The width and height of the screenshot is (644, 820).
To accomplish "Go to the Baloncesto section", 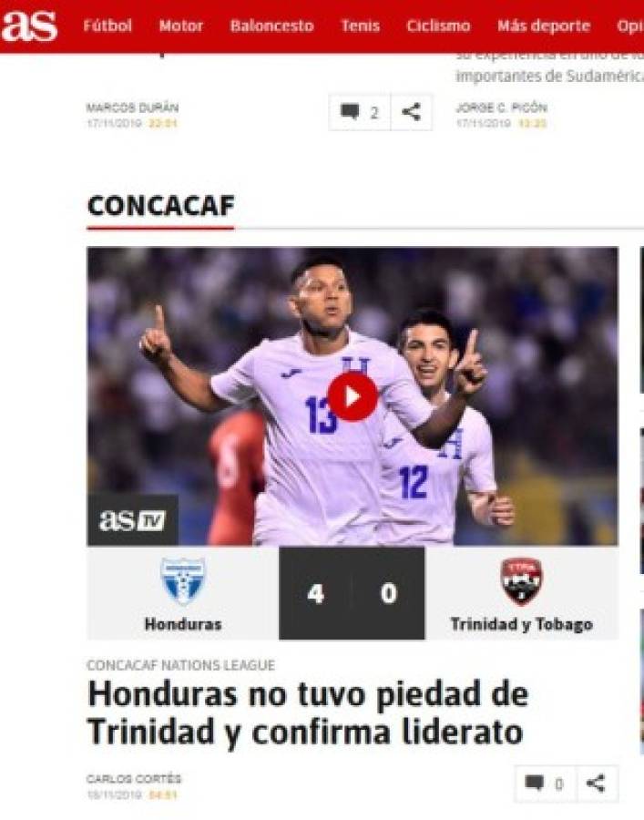I will (x=271, y=26).
